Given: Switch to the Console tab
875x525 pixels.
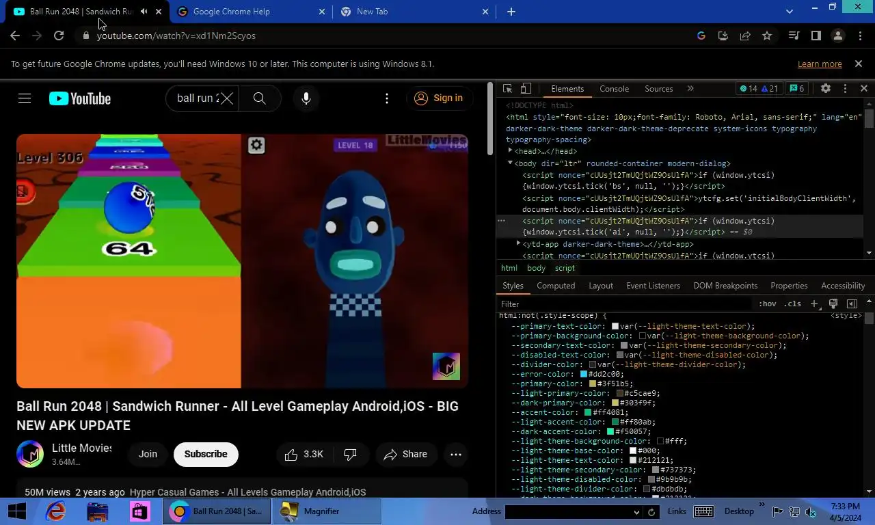Looking at the screenshot, I should tap(615, 89).
